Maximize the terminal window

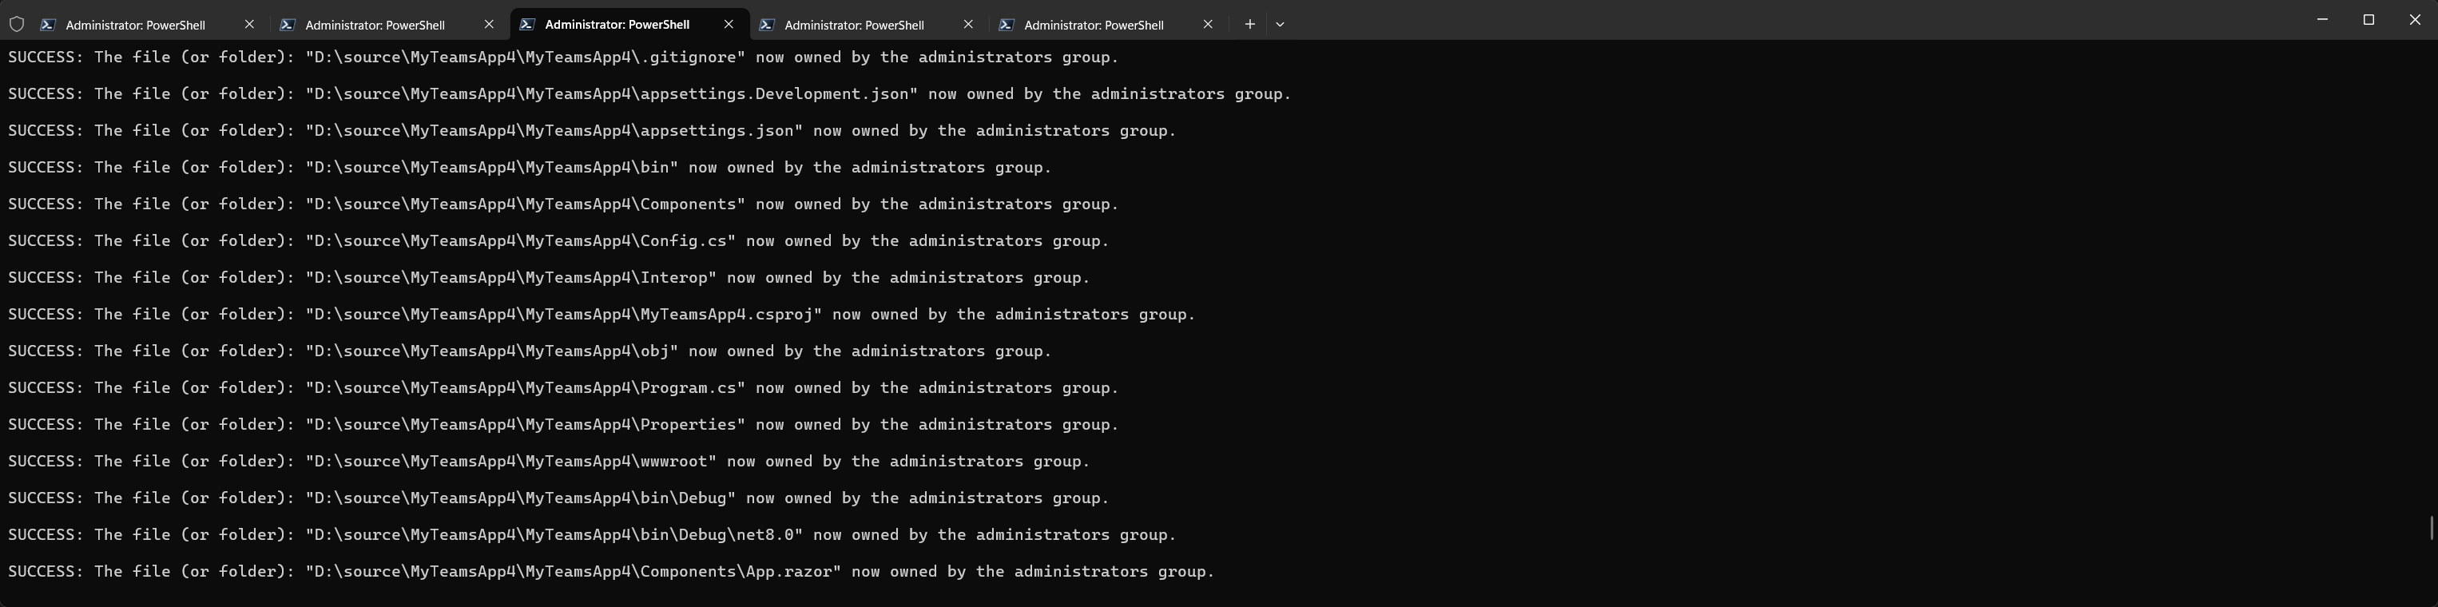click(x=2369, y=20)
